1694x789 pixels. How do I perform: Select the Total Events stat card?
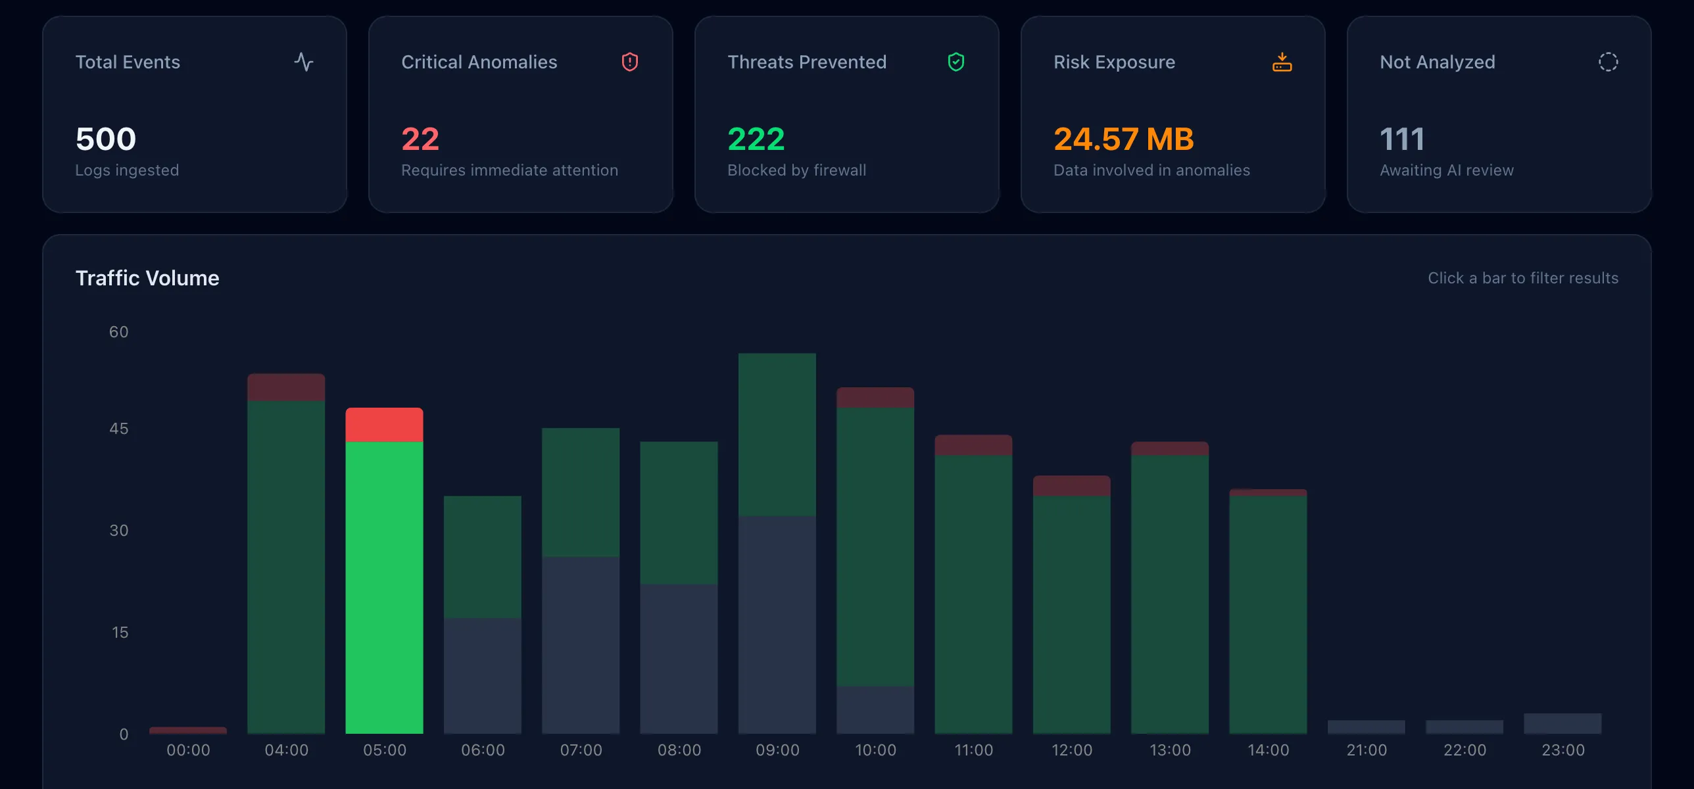[195, 115]
